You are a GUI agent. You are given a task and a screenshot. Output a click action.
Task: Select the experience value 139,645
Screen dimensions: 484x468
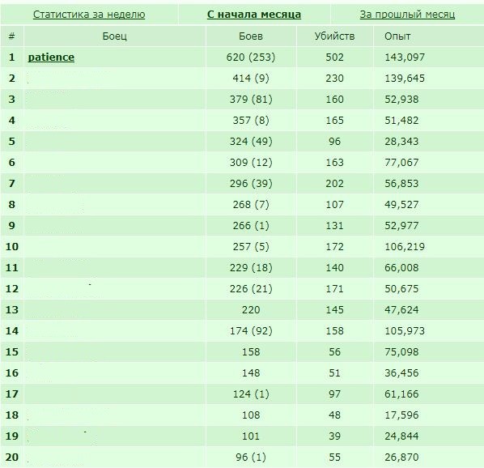coord(405,78)
